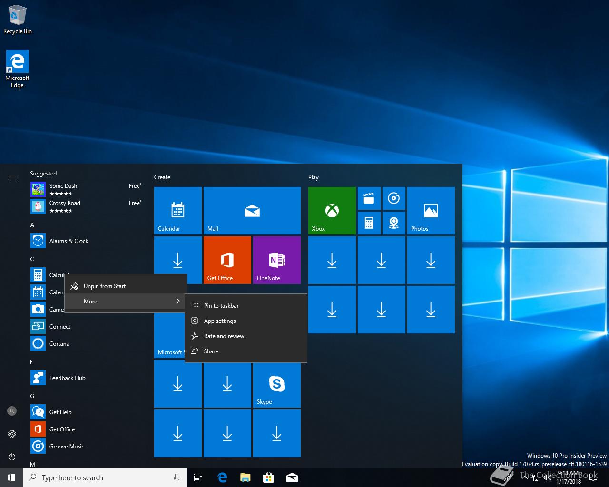Open Microsoft Edge from taskbar
This screenshot has width=609, height=487.
tap(222, 477)
